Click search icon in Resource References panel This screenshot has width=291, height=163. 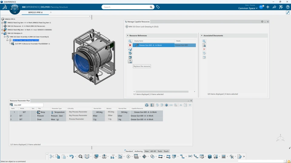pyautogui.click(x=130, y=41)
